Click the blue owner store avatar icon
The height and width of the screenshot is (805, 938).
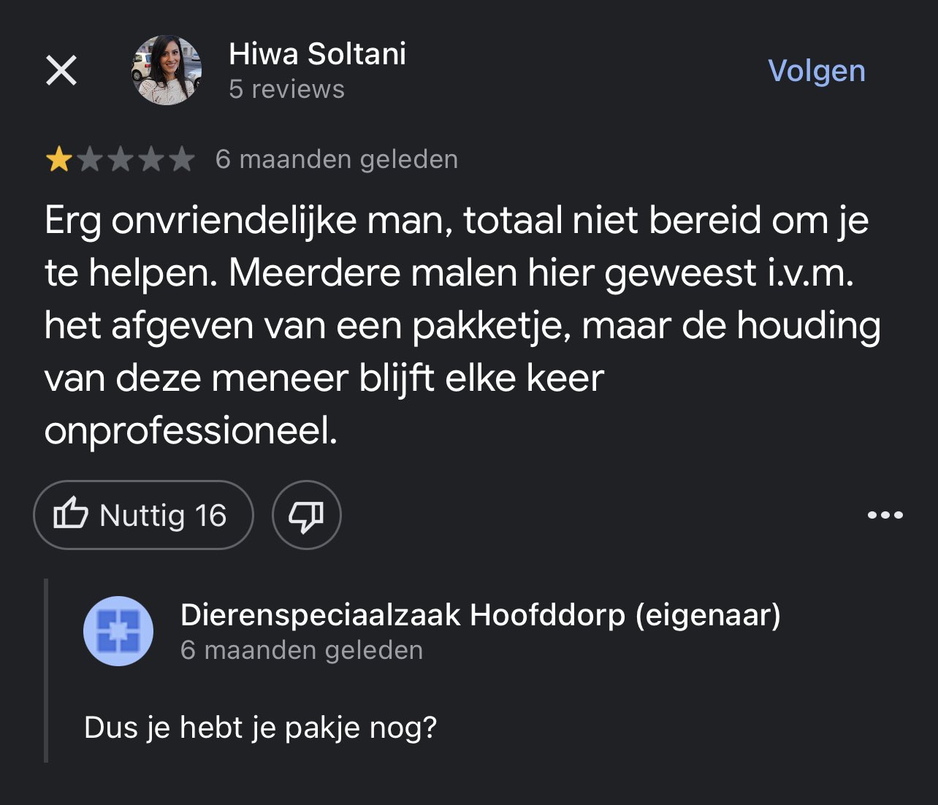(x=118, y=631)
